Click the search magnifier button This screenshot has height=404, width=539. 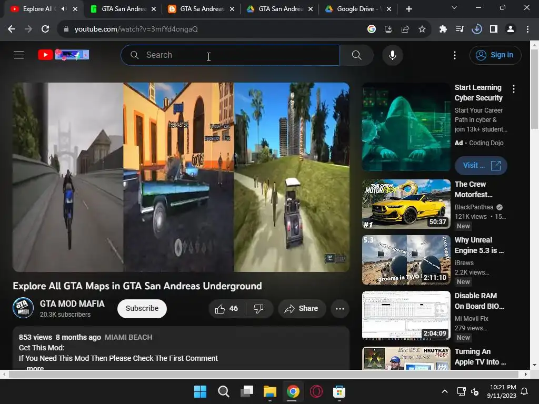point(356,55)
